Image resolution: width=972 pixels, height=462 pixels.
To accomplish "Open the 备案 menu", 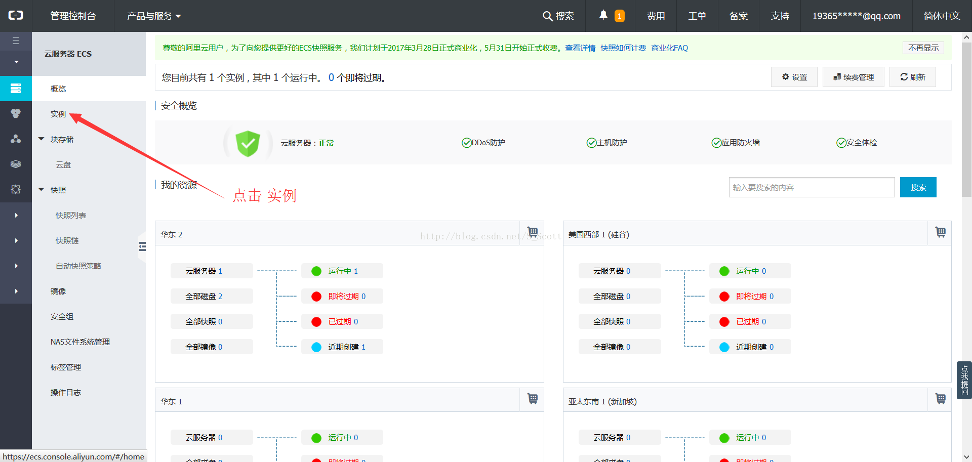I will 739,16.
